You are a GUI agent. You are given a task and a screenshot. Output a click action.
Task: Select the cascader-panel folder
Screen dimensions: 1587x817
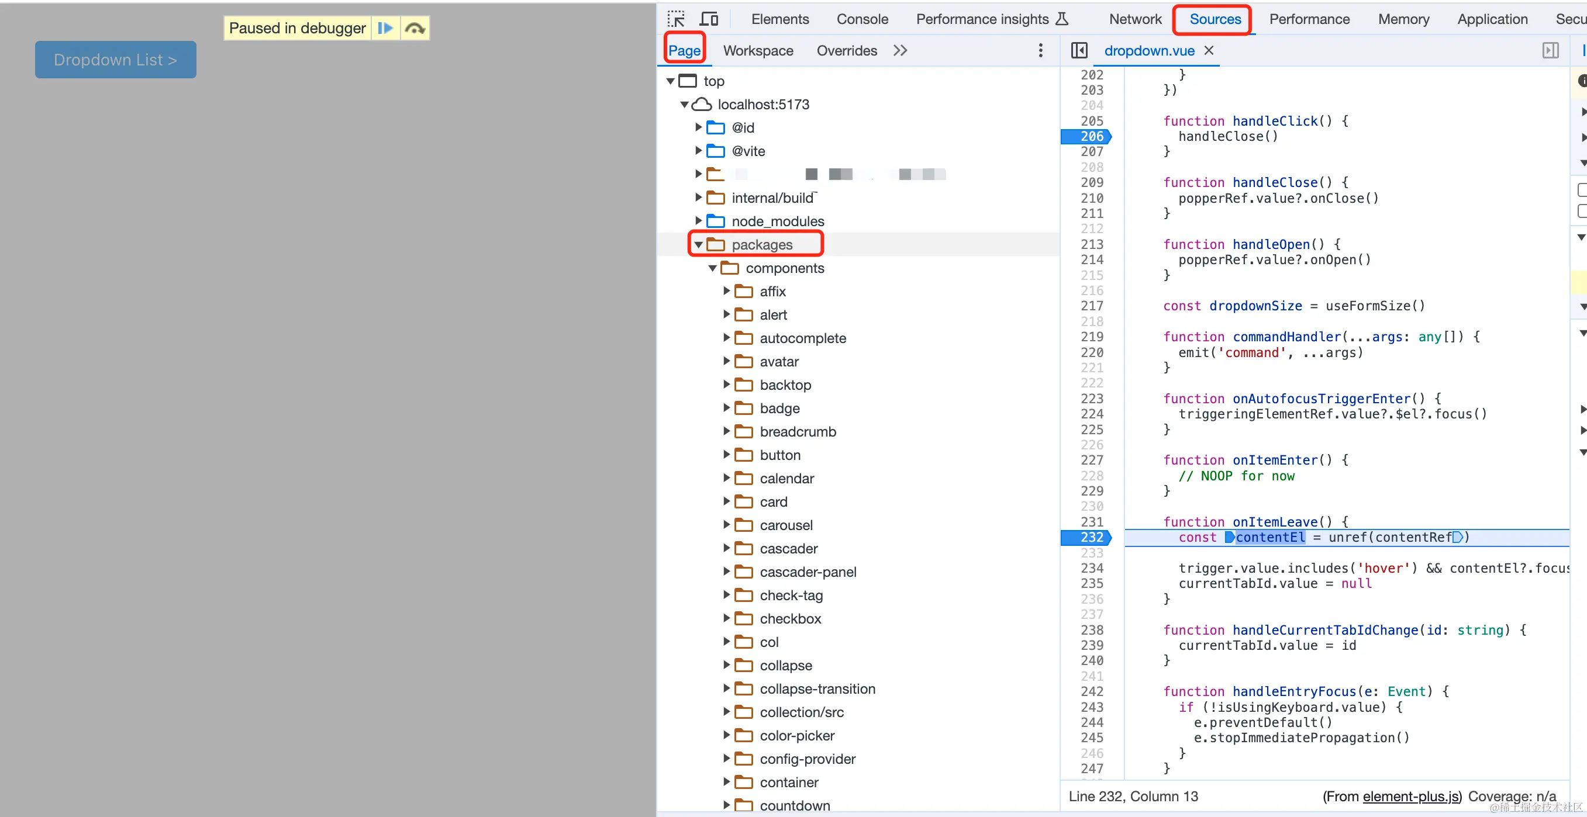(808, 572)
